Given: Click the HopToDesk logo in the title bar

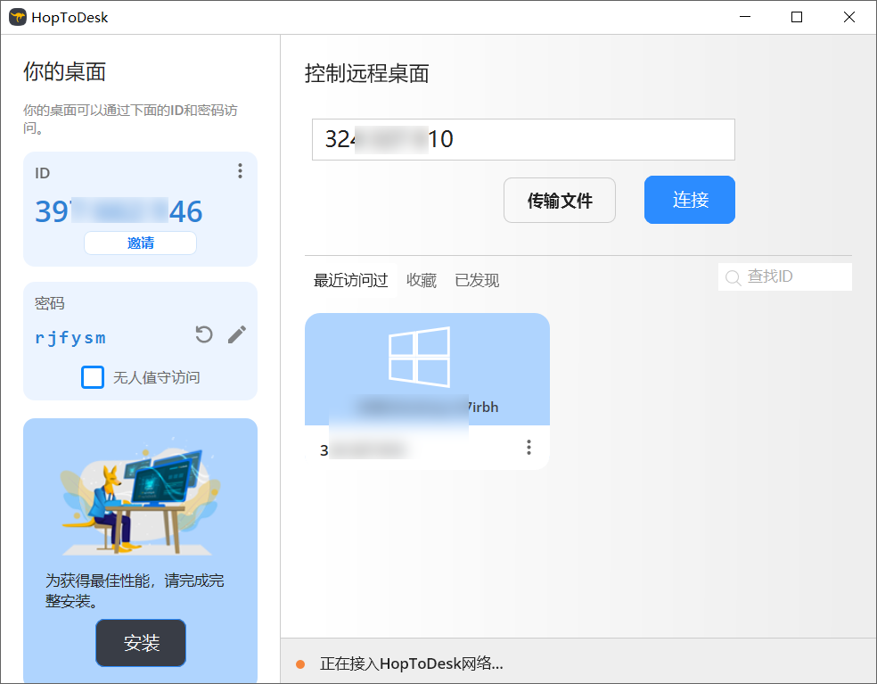Looking at the screenshot, I should (17, 16).
